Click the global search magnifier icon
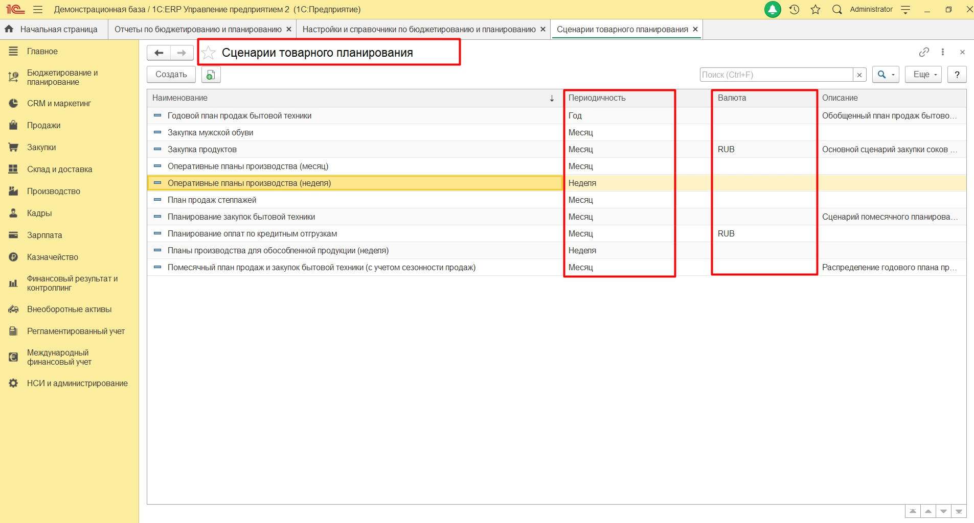The height and width of the screenshot is (523, 974). click(837, 9)
